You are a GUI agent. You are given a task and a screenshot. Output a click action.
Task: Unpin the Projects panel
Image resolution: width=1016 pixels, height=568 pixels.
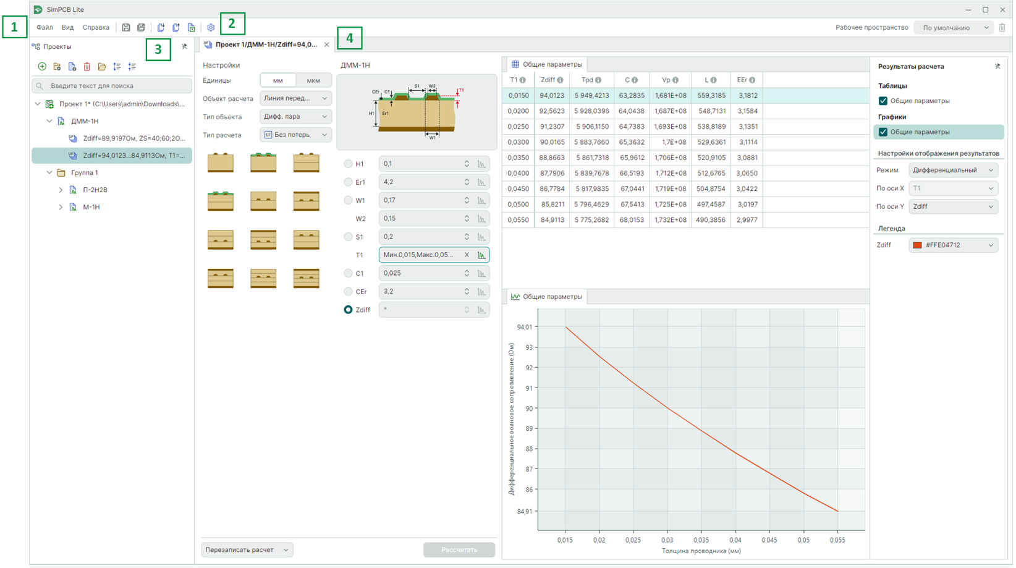[184, 46]
